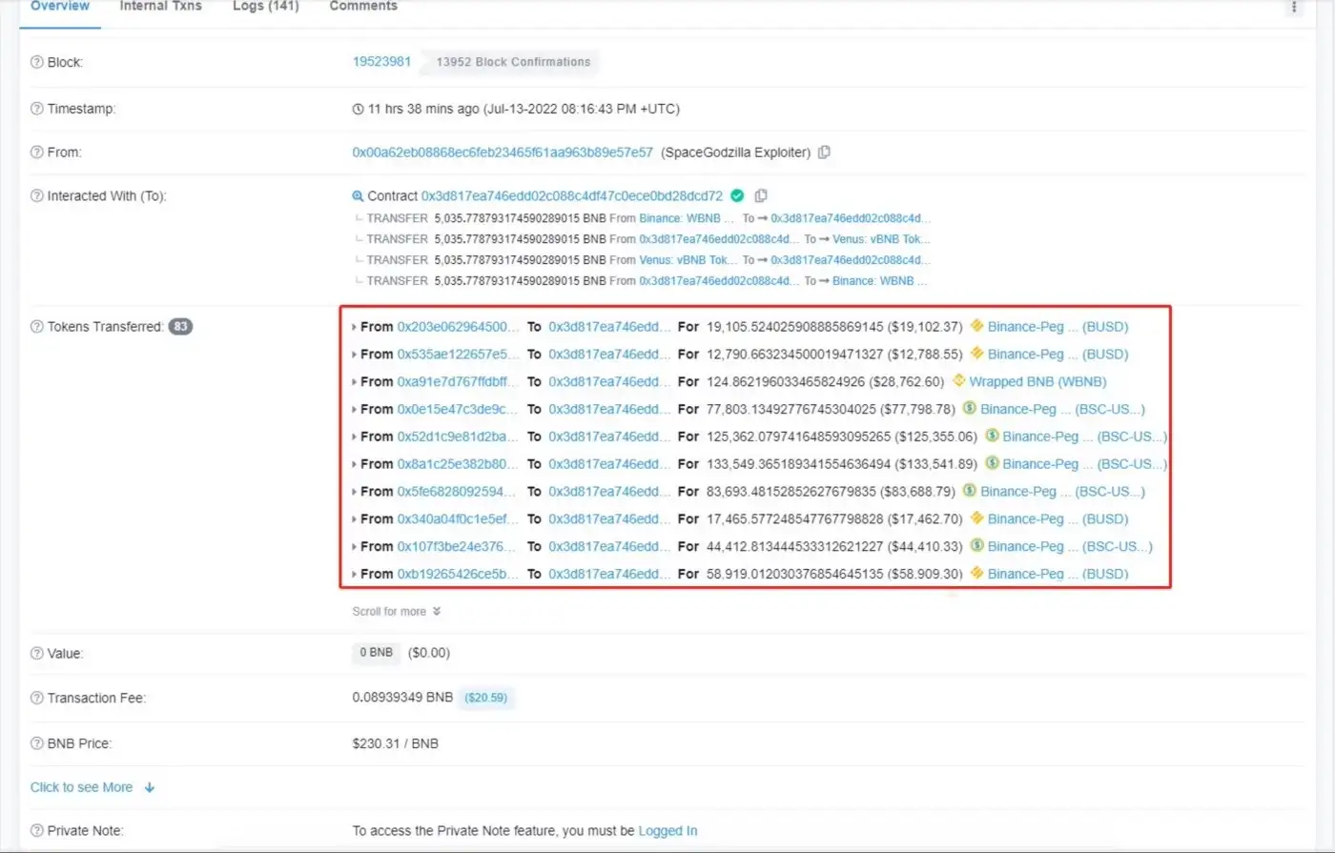Click BSC-USD token icon in 44,412.81 row
This screenshot has width=1335, height=853.
pyautogui.click(x=976, y=547)
